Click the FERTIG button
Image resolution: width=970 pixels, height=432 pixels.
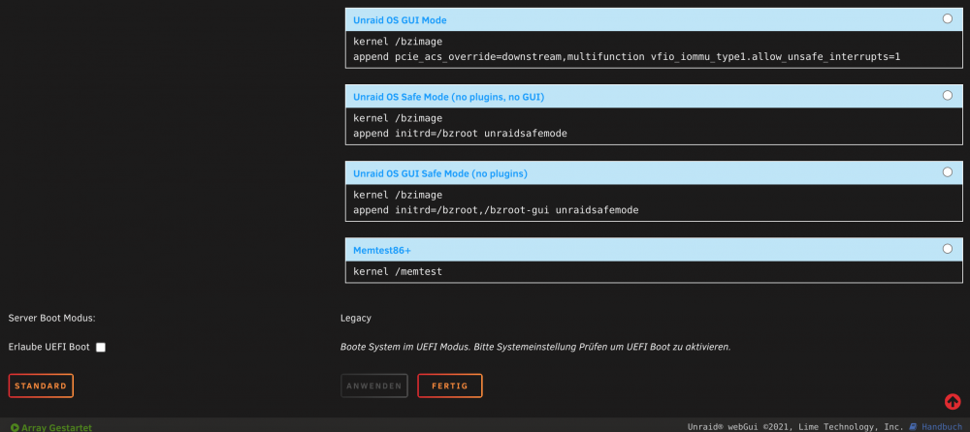450,386
